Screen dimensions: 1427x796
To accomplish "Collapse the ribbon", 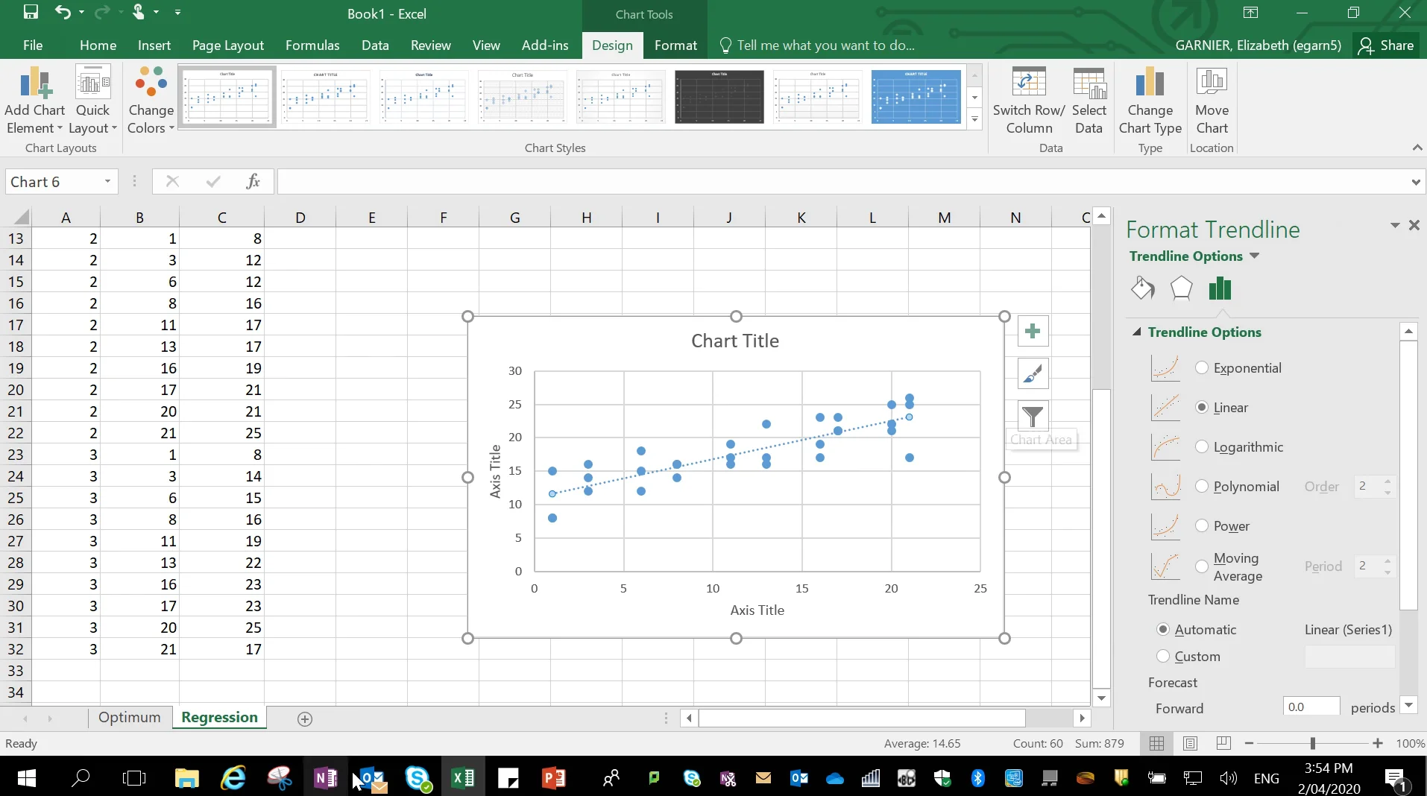I will [x=1417, y=148].
